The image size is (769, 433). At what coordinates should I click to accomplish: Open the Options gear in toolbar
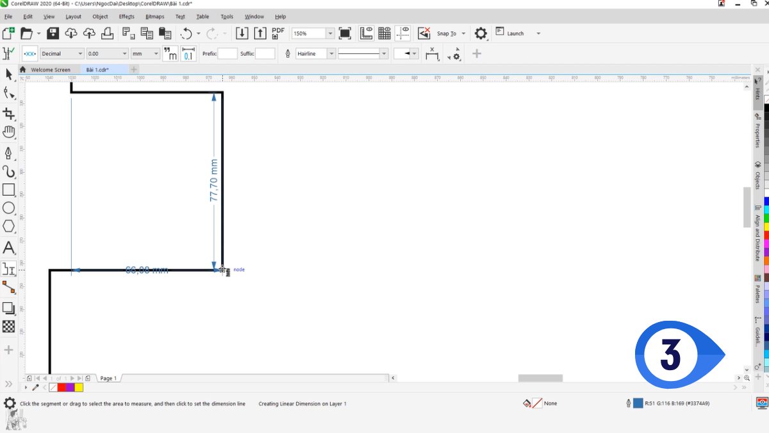click(481, 33)
